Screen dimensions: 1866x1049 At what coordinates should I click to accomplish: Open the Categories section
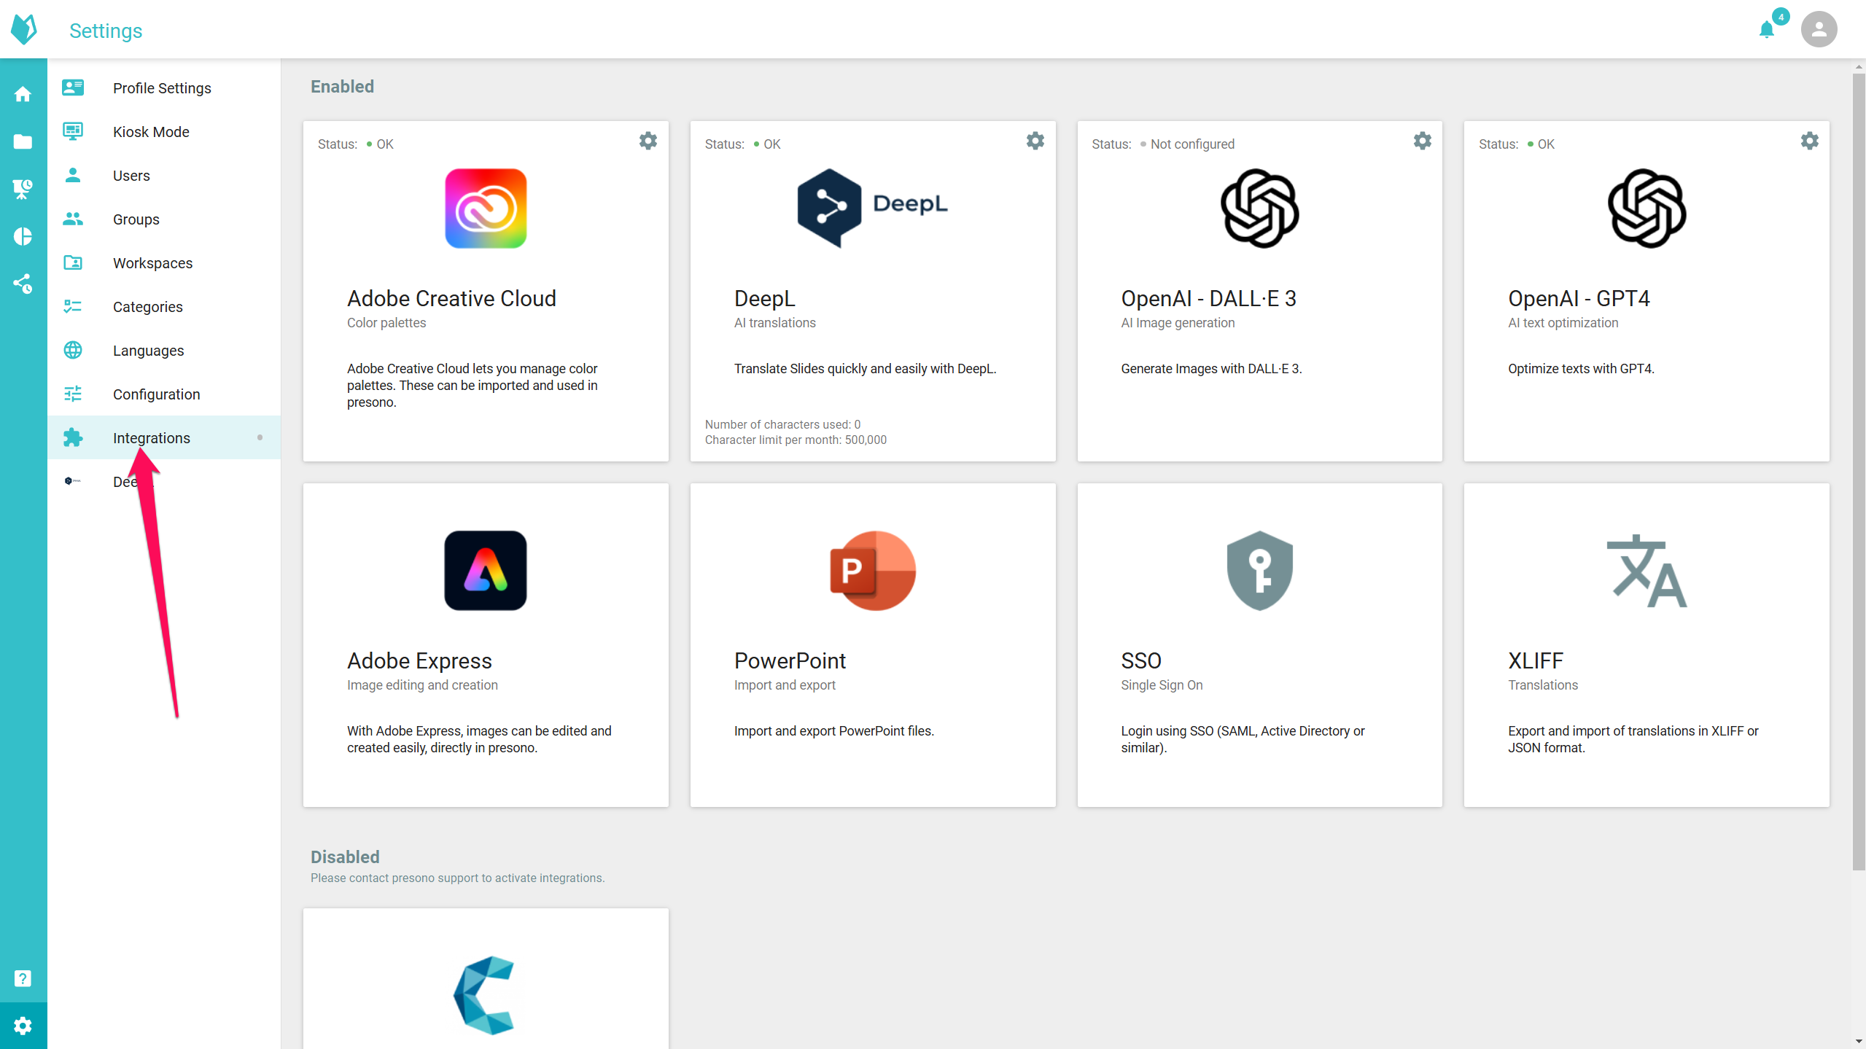pyautogui.click(x=164, y=307)
